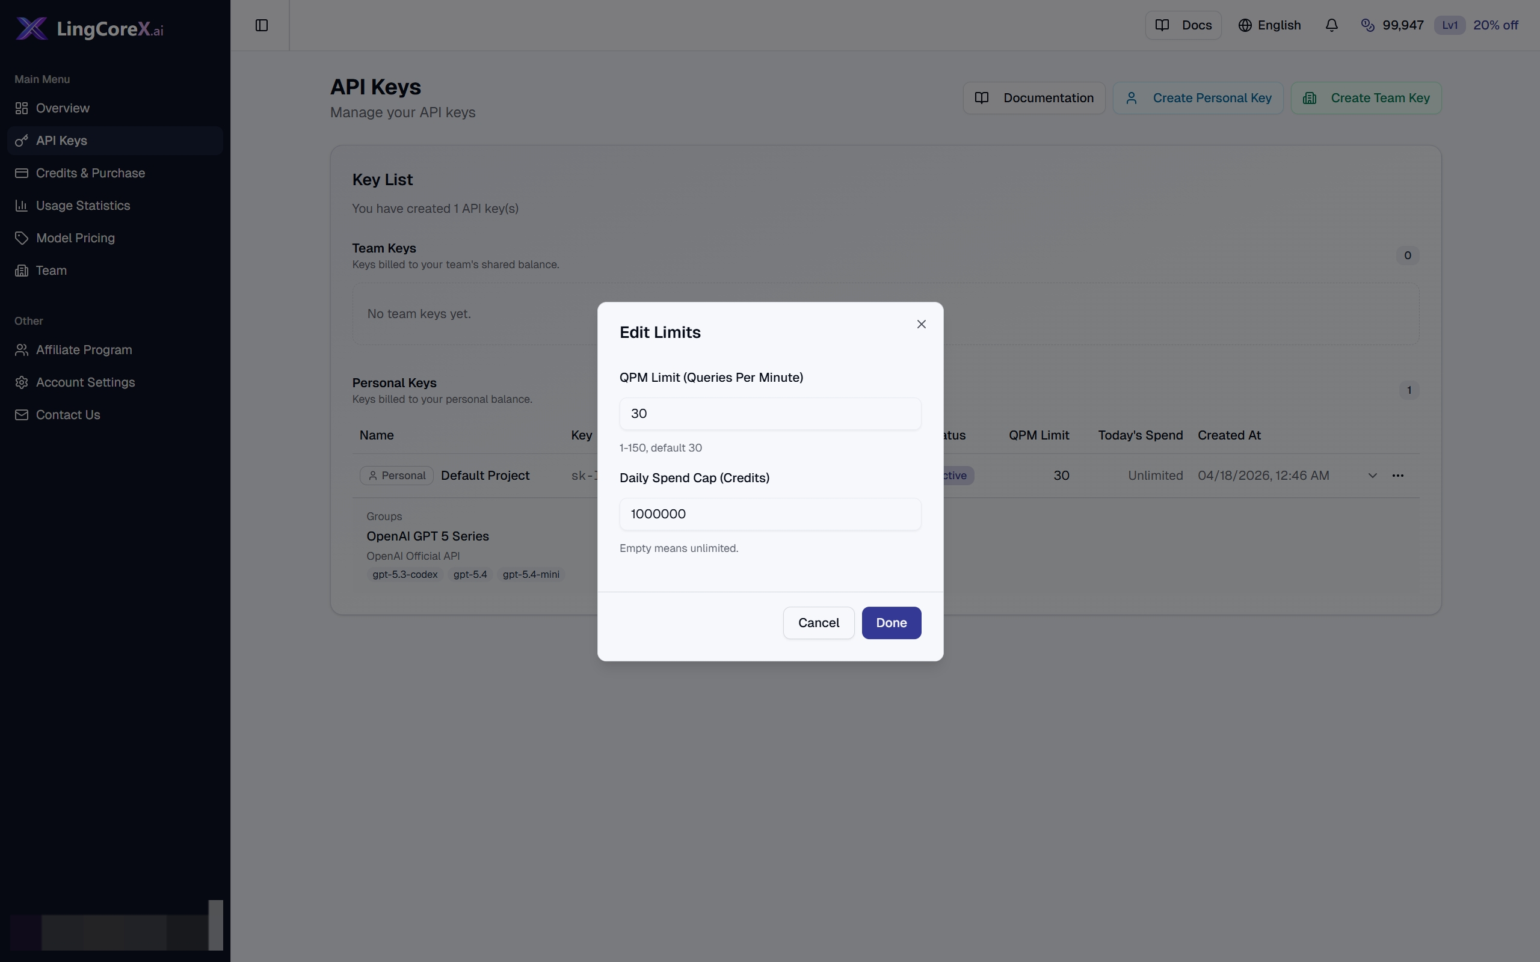Close the Edit Limits dialog

coord(921,325)
